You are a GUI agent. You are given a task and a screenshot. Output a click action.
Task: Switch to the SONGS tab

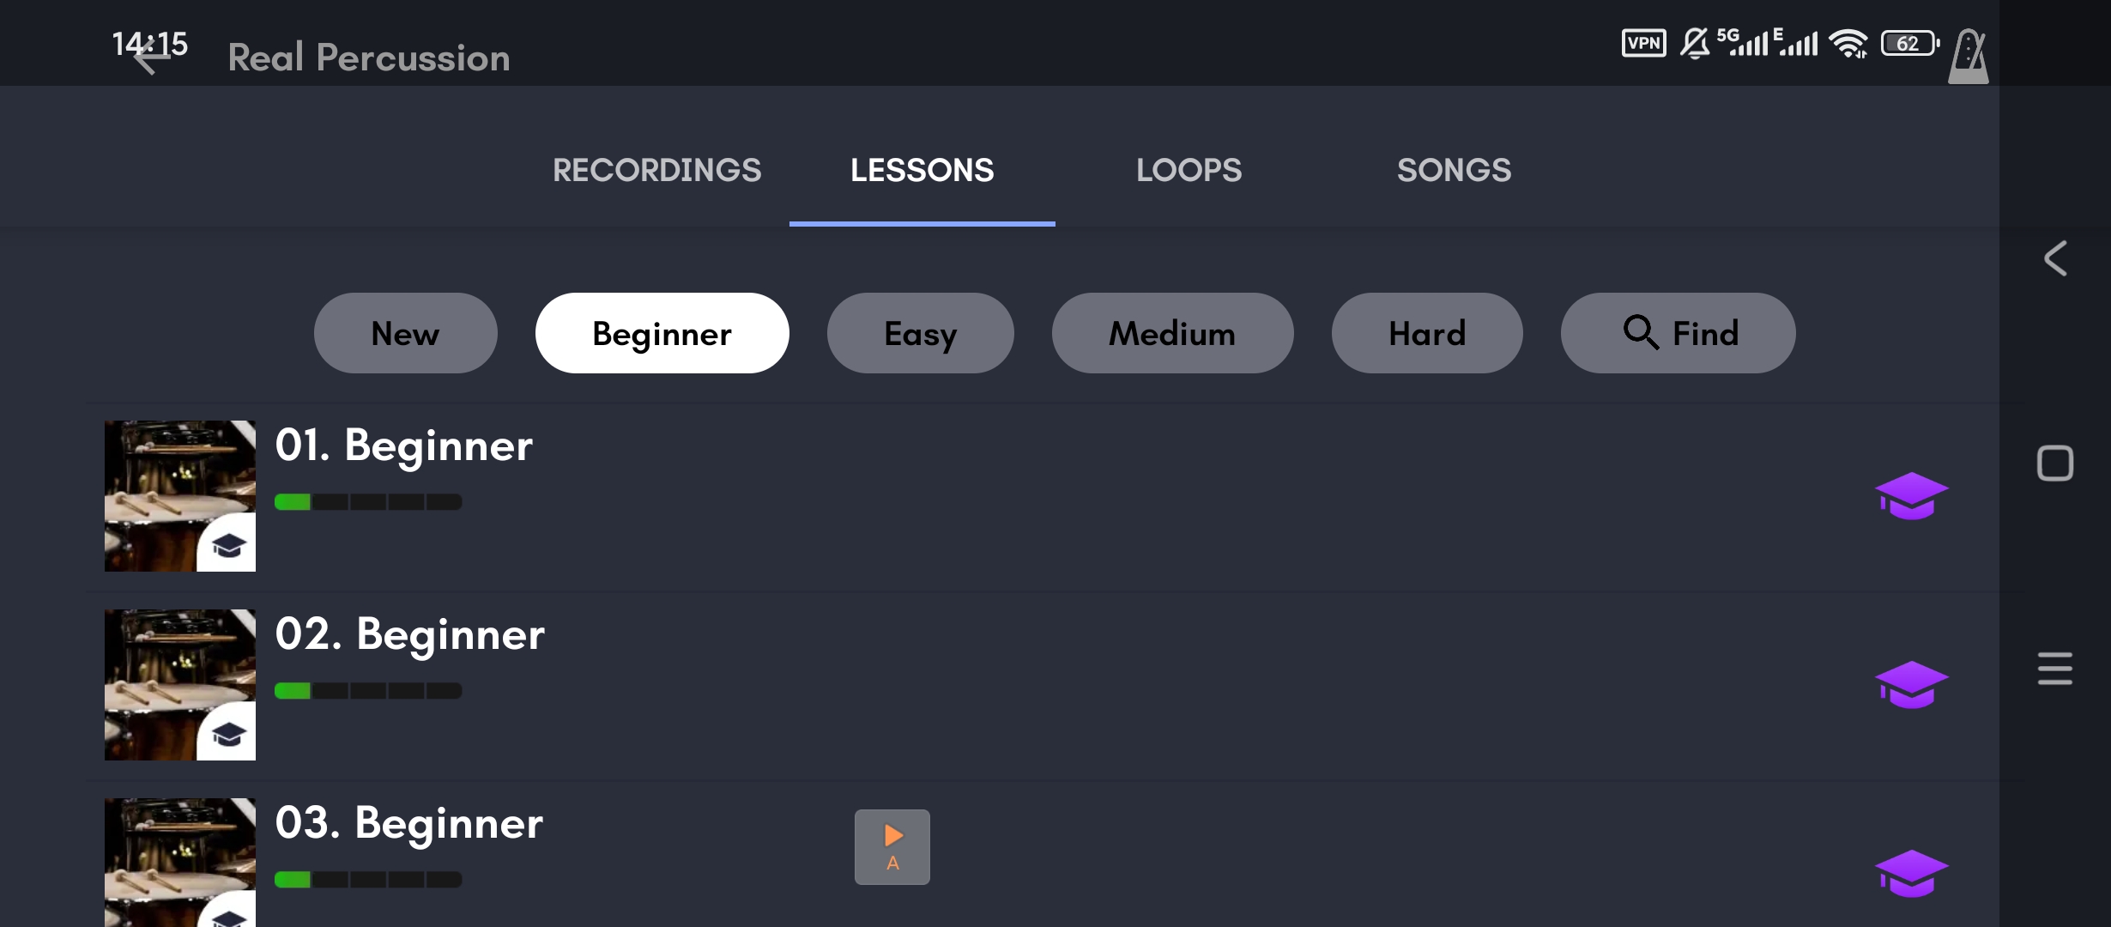pos(1454,170)
